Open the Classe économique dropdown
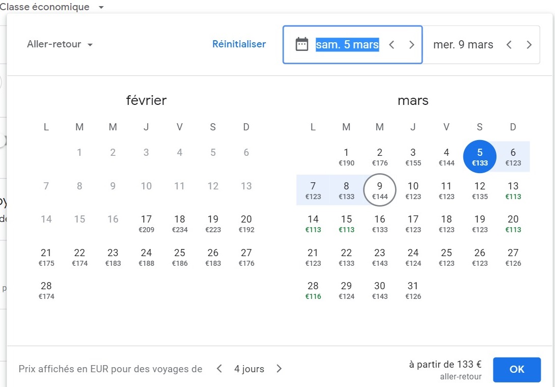 coord(51,7)
